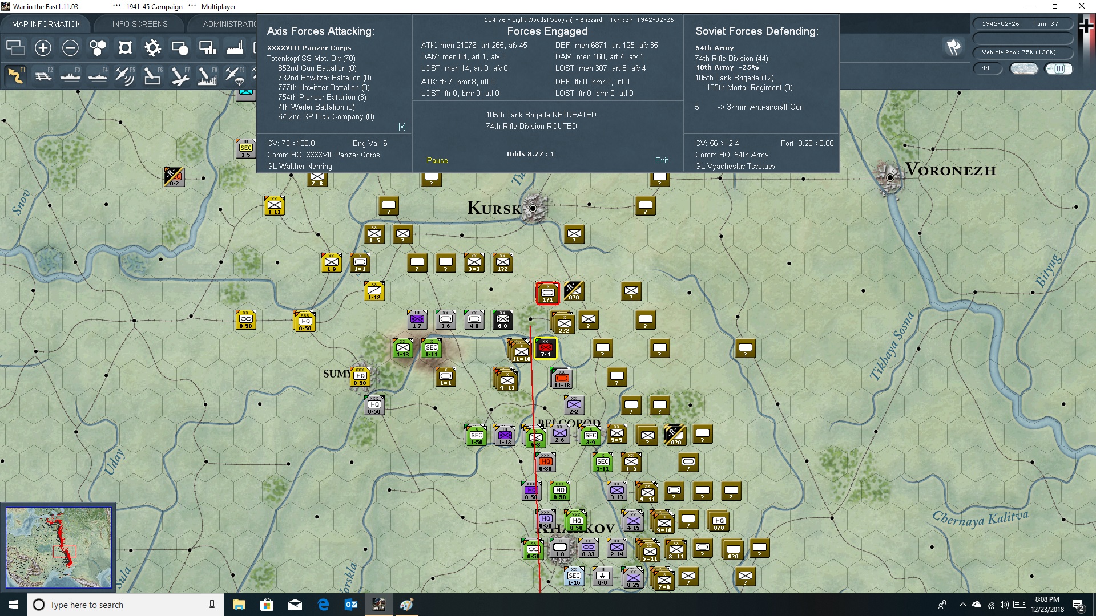Screen dimensions: 1096x616
Task: Click Exit in the combat report
Action: [662, 160]
